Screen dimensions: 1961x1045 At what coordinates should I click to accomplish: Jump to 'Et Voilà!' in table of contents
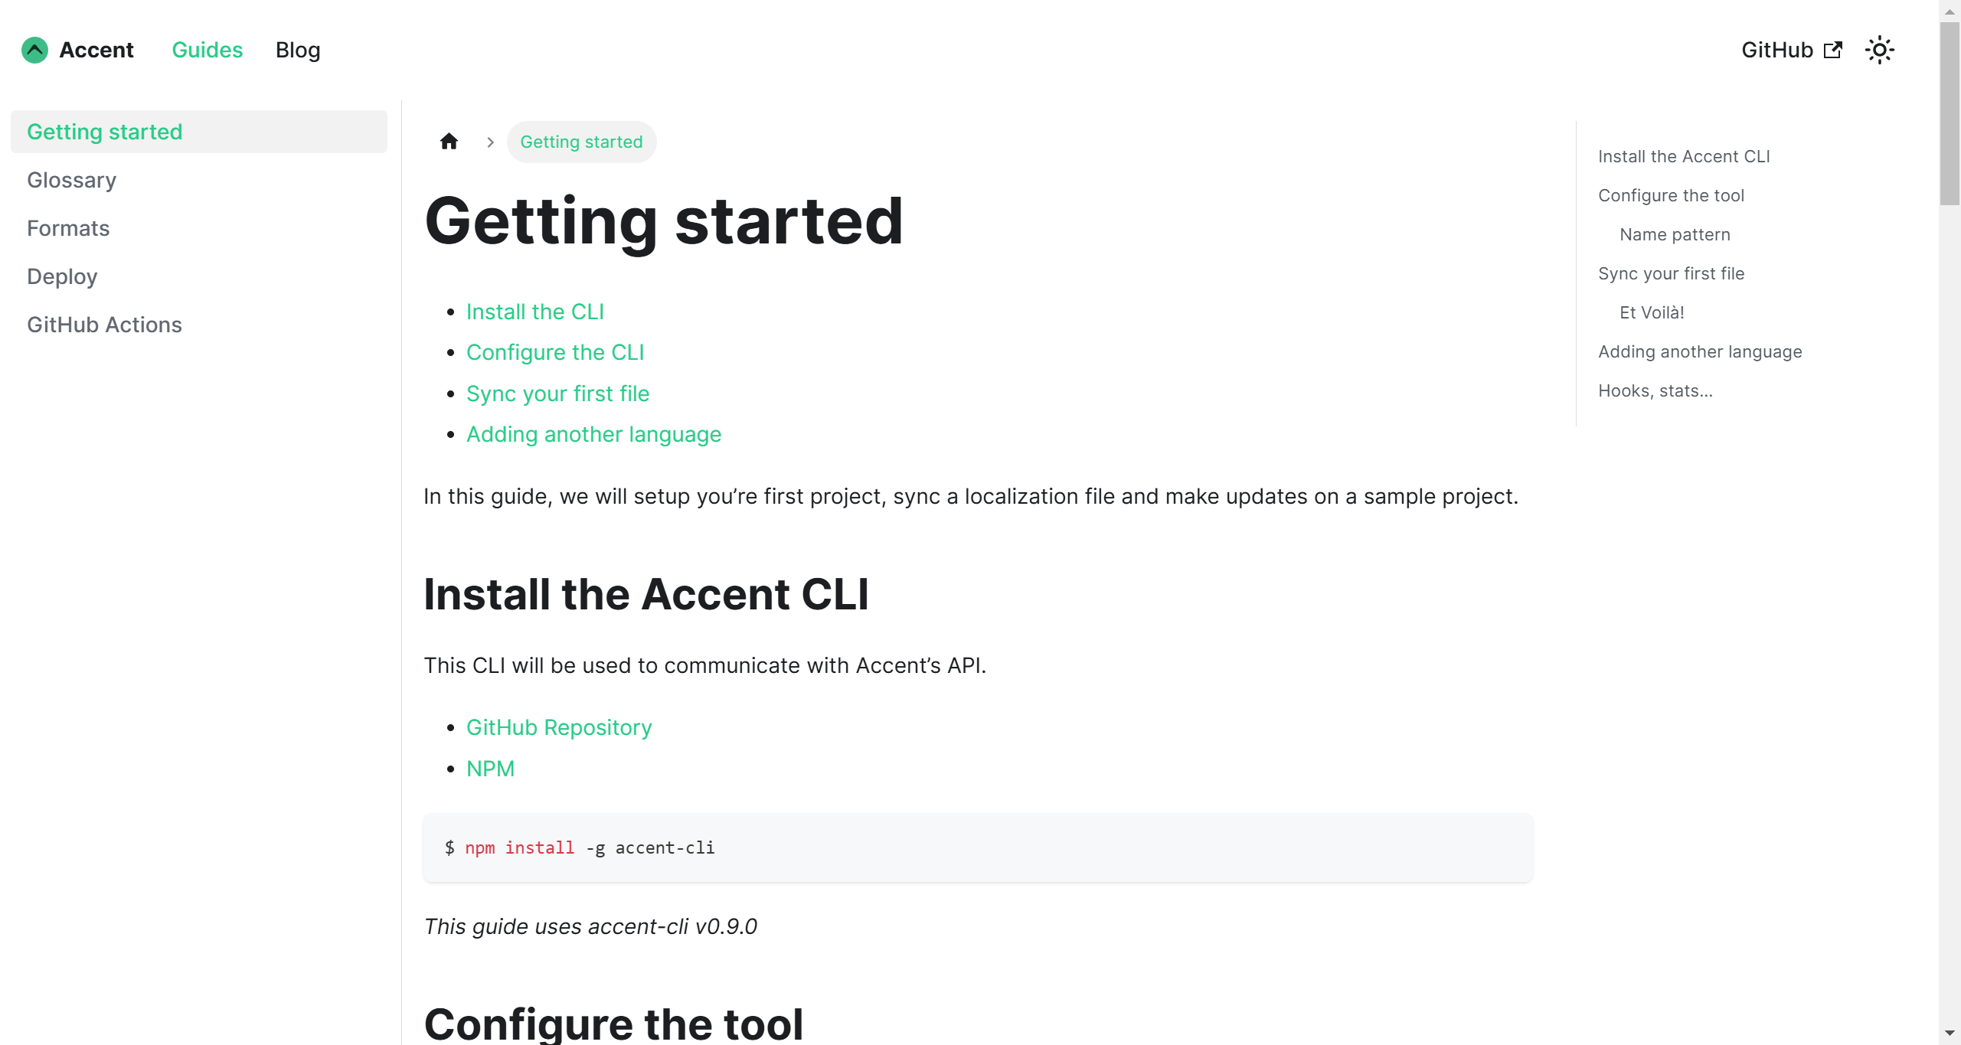click(x=1652, y=312)
